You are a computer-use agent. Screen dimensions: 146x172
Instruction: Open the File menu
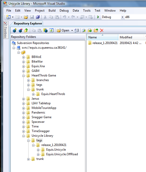tap(9, 11)
